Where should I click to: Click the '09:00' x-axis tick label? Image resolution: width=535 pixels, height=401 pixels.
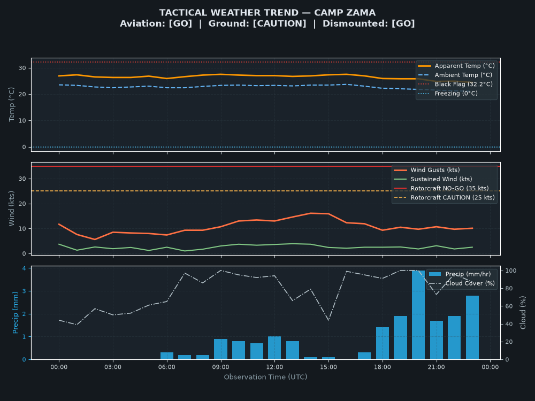click(220, 367)
